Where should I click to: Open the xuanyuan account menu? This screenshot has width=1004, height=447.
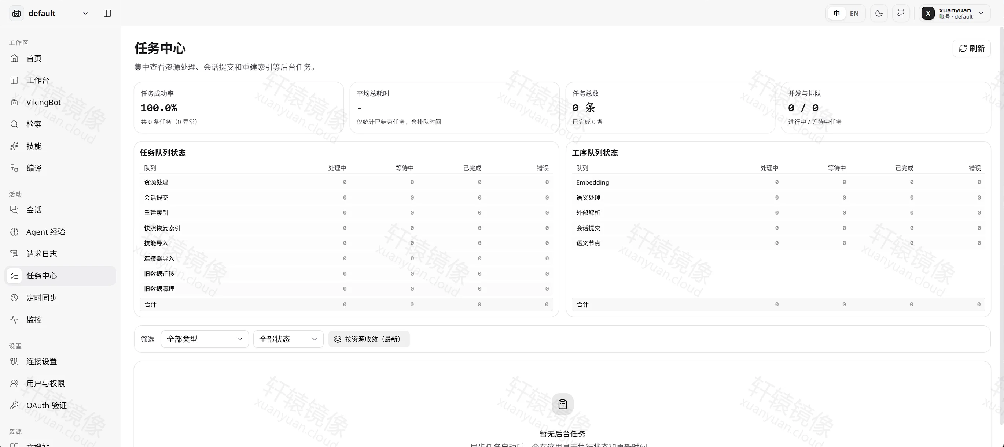[x=955, y=13]
